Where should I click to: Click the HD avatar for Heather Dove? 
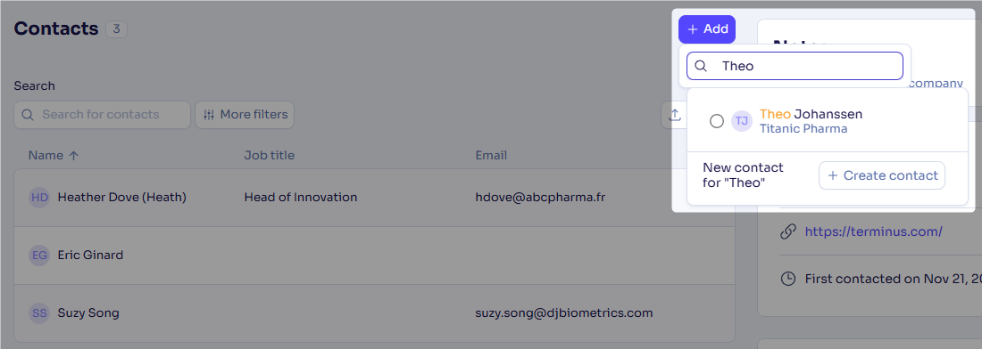click(x=39, y=198)
